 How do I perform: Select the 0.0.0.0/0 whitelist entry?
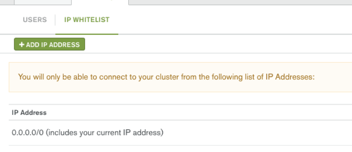pyautogui.click(x=180, y=133)
